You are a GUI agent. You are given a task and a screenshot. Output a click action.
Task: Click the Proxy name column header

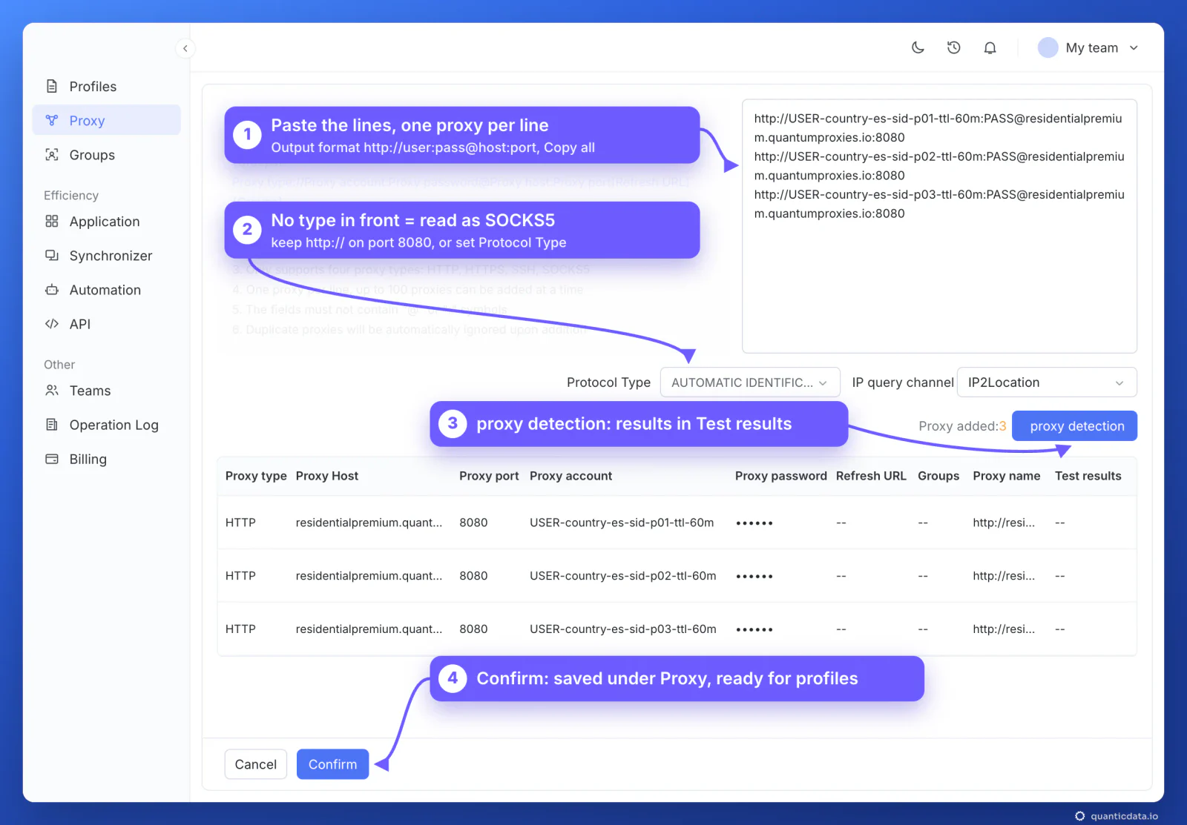(1006, 476)
